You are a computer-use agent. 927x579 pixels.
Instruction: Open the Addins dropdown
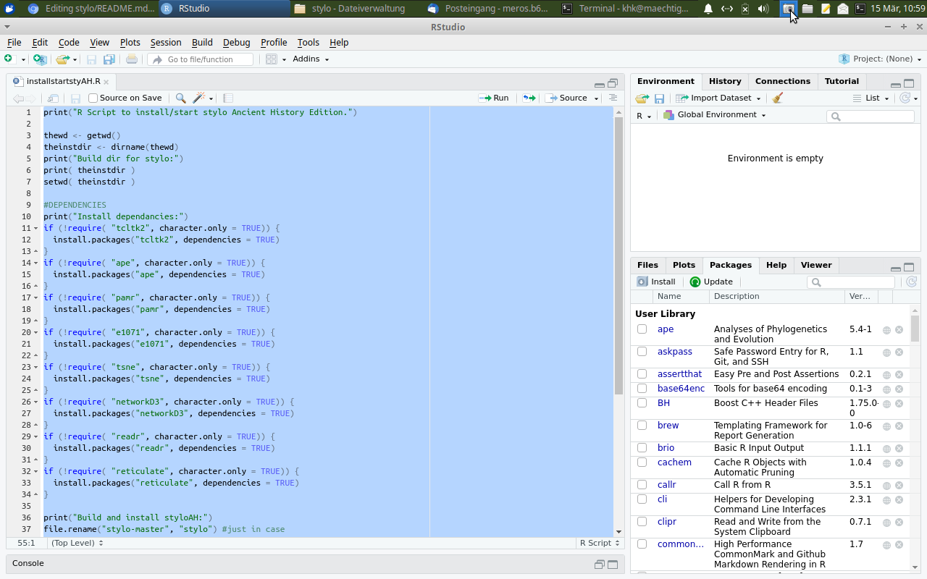(x=311, y=59)
